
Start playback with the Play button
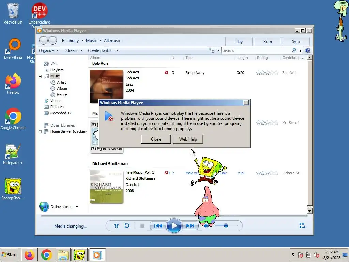[174, 226]
